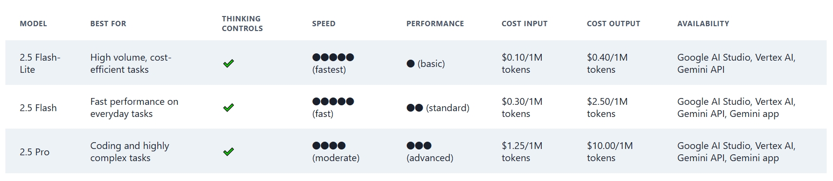Click the green checkmark for 2.5 Pro
The width and height of the screenshot is (833, 181).
228,151
